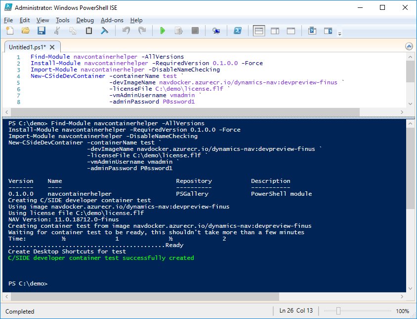Click console horizontal scroll right arrow

402,296
